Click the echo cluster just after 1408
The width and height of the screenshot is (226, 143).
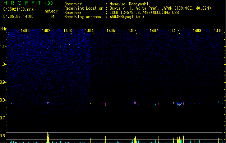[x=179, y=104]
